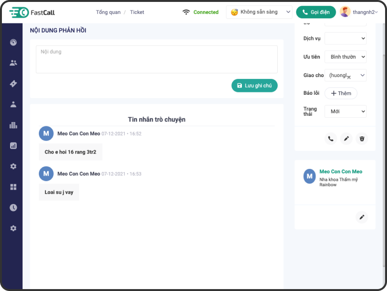Open the Ưu tiên priority dropdown
This screenshot has height=291, width=387.
click(x=345, y=56)
